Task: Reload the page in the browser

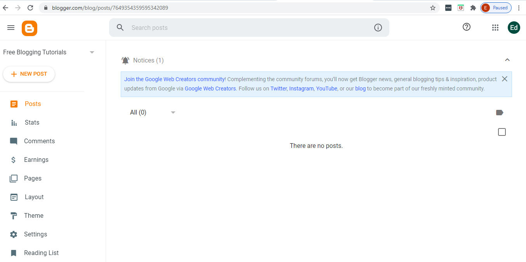Action: 30,8
